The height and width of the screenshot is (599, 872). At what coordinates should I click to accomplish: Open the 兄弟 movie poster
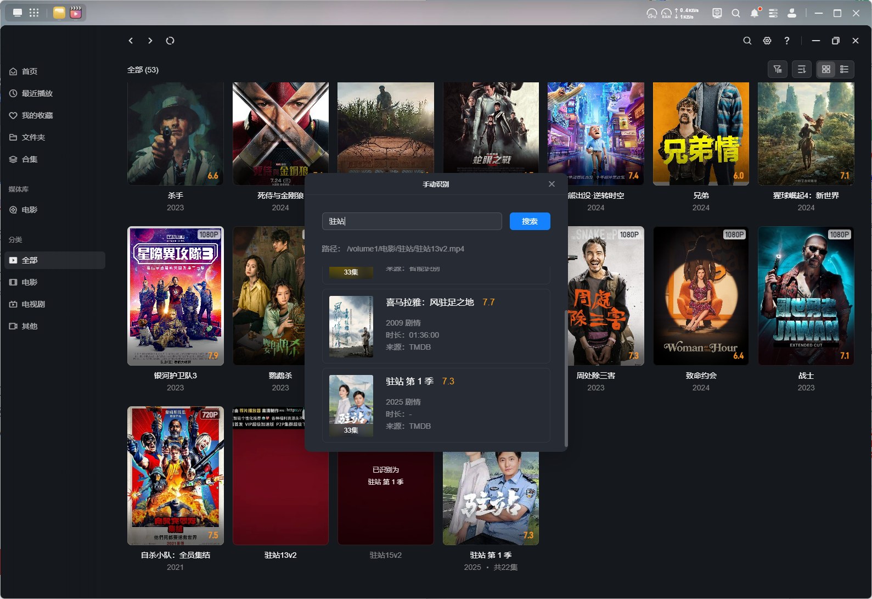[x=701, y=134]
